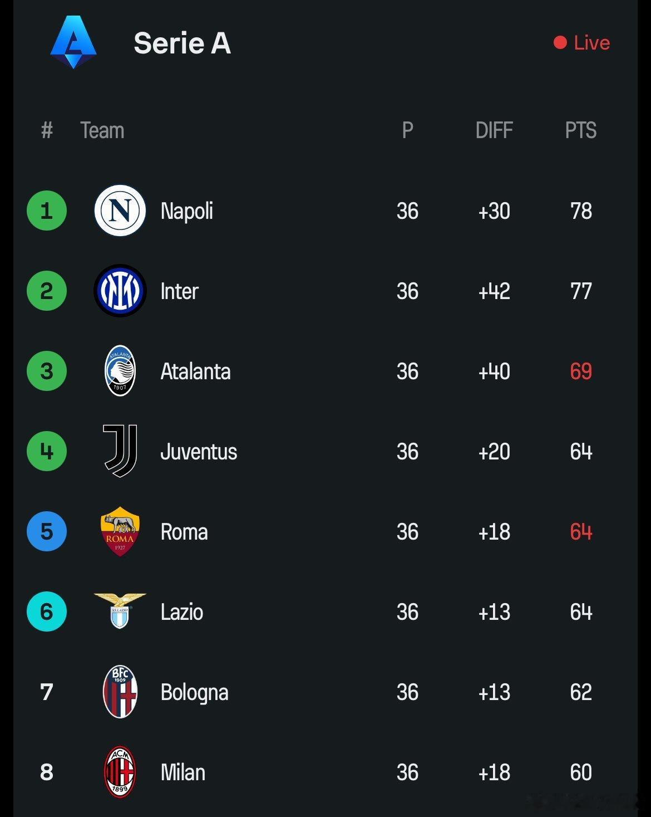Select the Lazio eagle crest
Image resolution: width=651 pixels, height=817 pixels.
click(x=120, y=611)
